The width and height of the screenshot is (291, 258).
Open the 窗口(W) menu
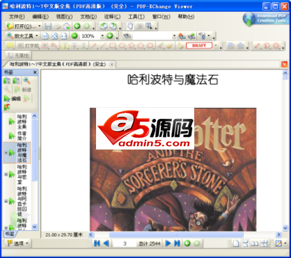pyautogui.click(x=161, y=17)
